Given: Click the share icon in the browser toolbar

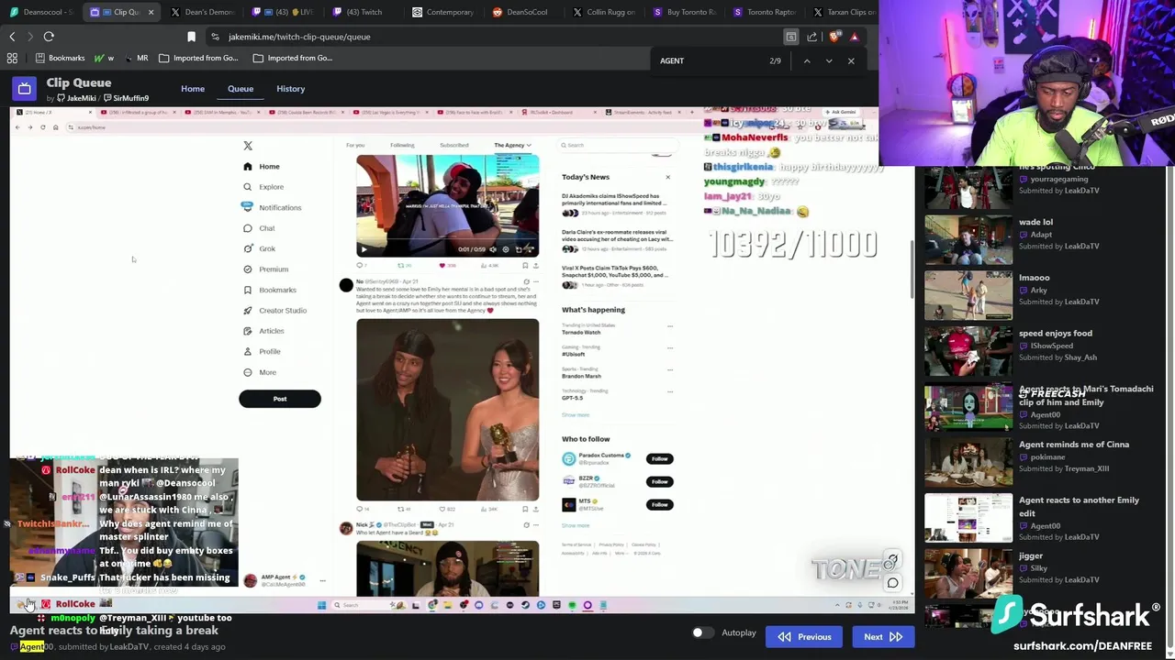Looking at the screenshot, I should pyautogui.click(x=812, y=37).
